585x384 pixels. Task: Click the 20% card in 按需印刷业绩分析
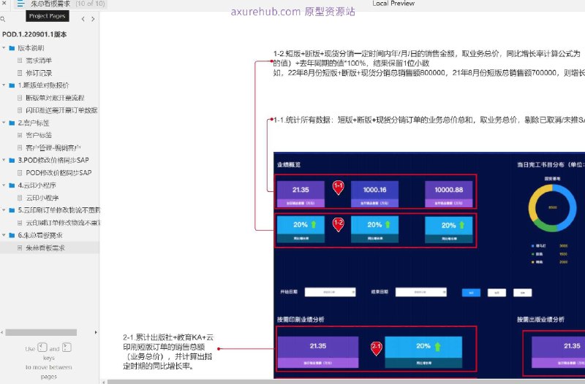[423, 352]
